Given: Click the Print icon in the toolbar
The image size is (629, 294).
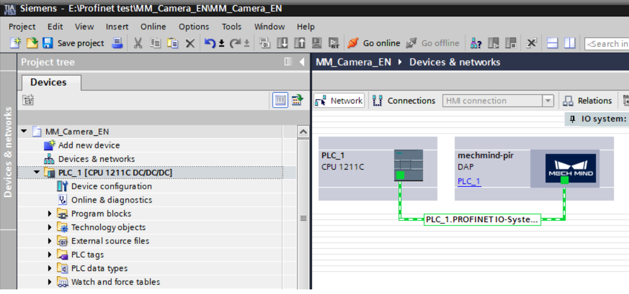Looking at the screenshot, I should pyautogui.click(x=117, y=43).
